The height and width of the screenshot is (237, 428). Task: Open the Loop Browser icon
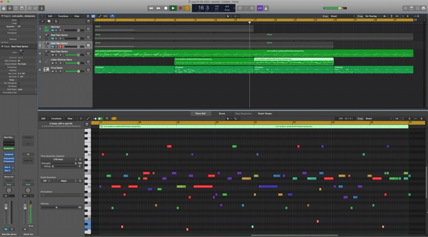click(x=418, y=8)
